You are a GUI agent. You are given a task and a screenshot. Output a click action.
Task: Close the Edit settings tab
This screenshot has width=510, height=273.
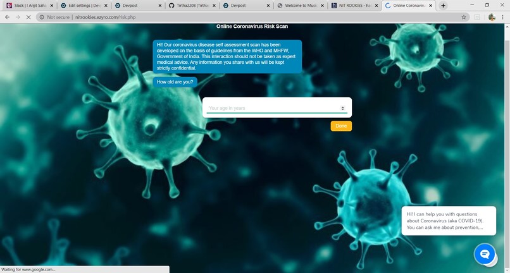click(106, 6)
